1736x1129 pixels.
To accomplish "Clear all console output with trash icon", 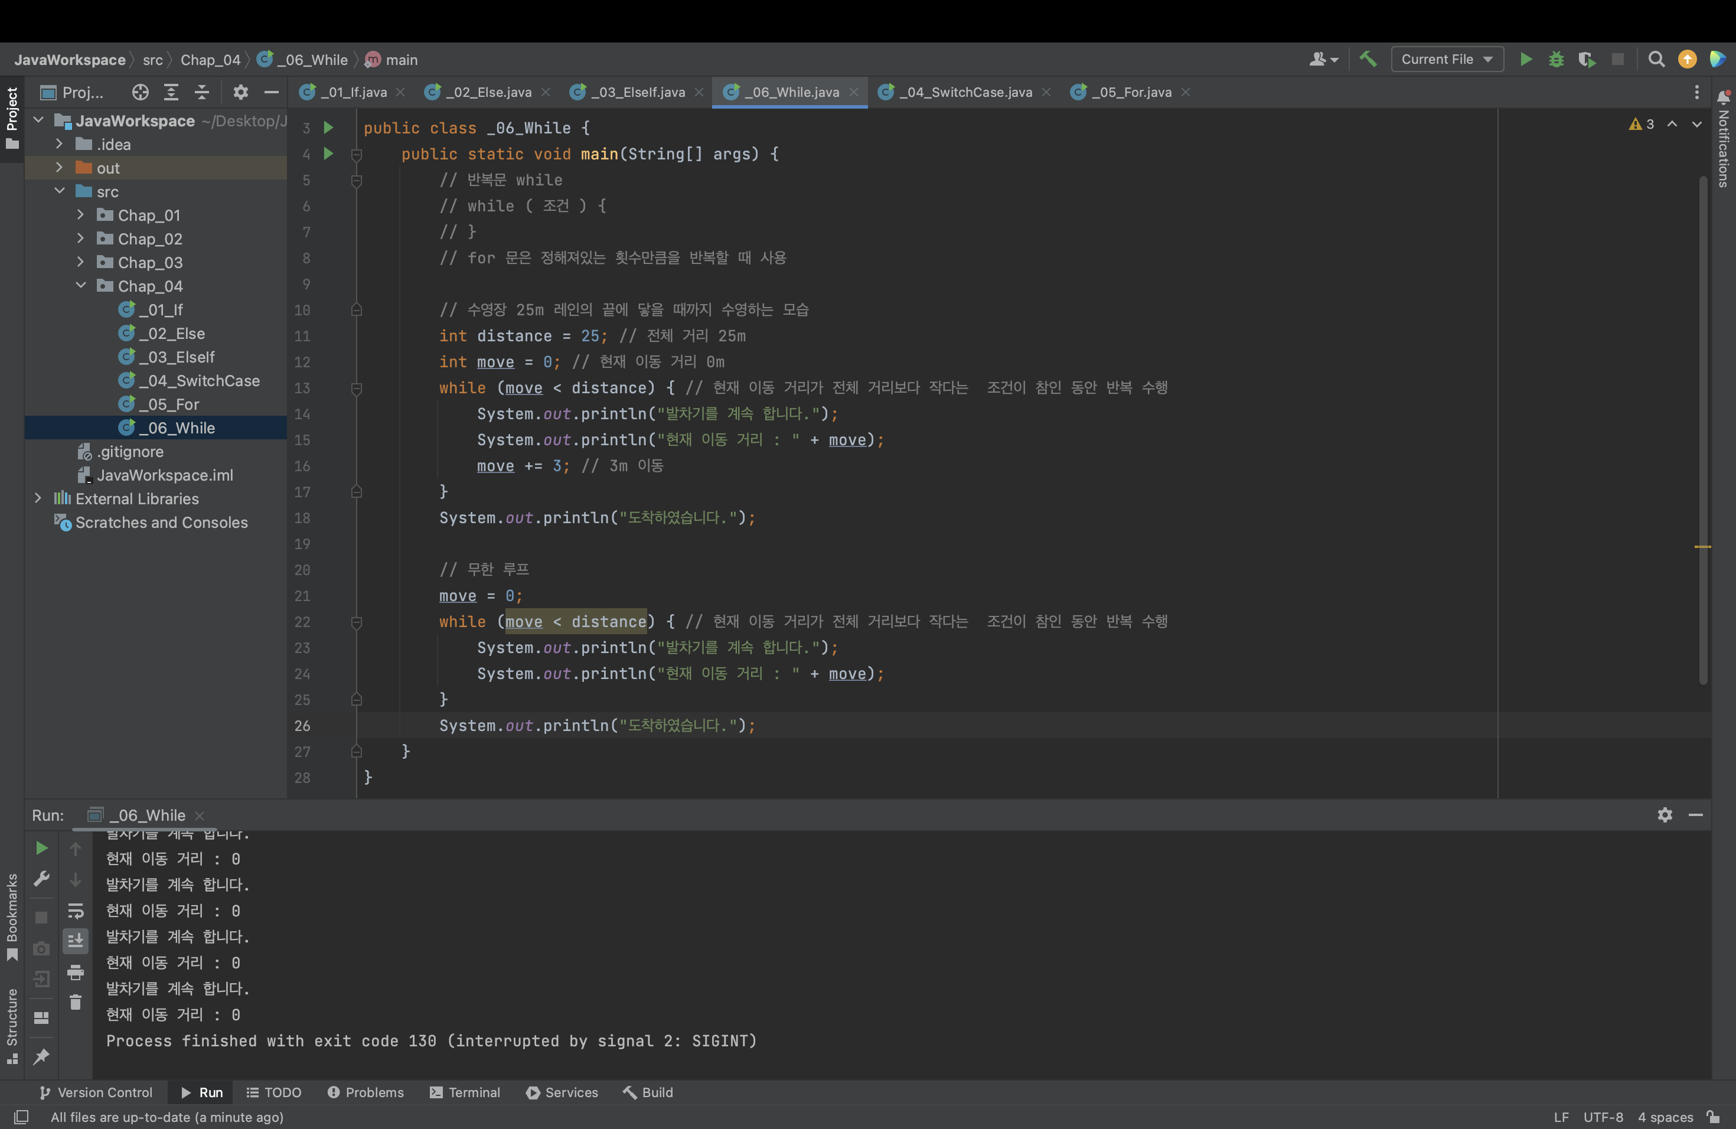I will coord(75,1003).
